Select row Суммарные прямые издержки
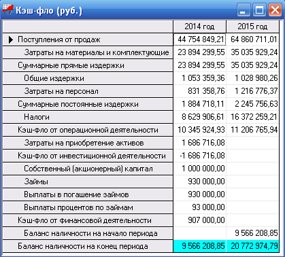 click(x=88, y=65)
